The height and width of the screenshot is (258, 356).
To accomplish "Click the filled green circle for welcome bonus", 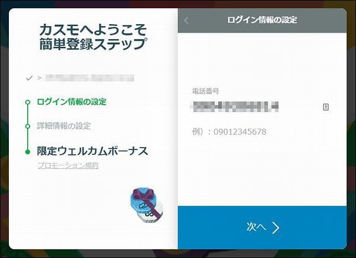I will coord(28,152).
